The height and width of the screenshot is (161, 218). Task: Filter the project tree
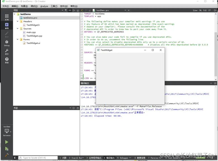[x=66, y=10]
